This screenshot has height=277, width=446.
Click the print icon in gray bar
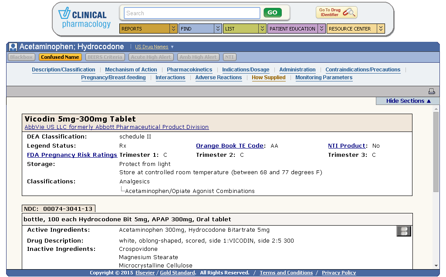pyautogui.click(x=432, y=91)
